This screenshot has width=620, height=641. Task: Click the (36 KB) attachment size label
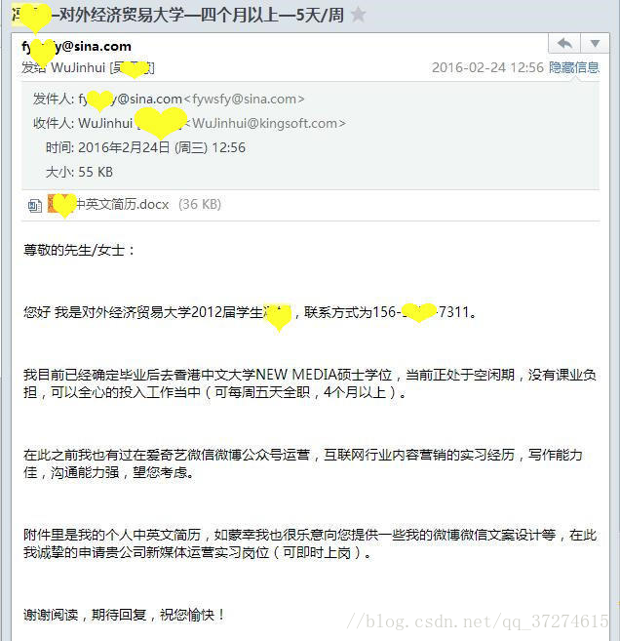(x=200, y=204)
